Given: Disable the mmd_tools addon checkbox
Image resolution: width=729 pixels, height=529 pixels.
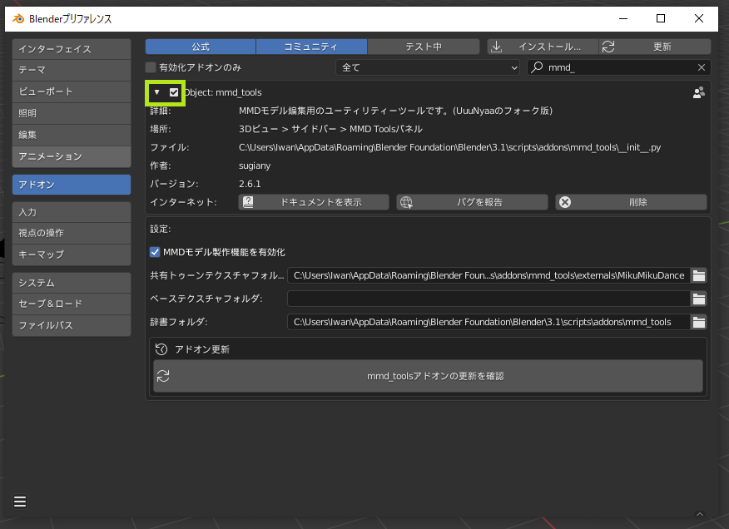Looking at the screenshot, I should (174, 92).
